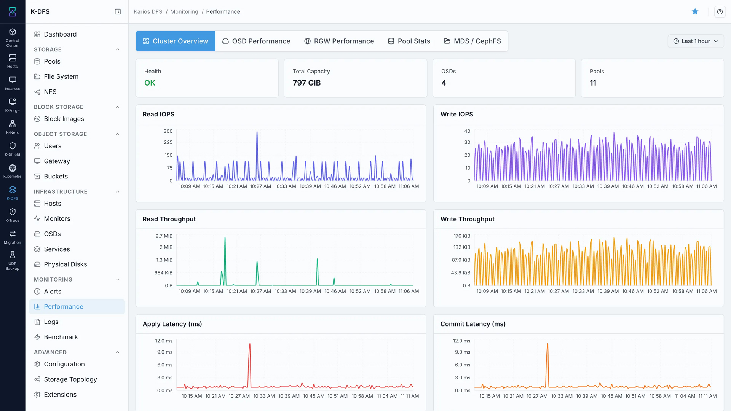Open Extensions page

(77, 394)
